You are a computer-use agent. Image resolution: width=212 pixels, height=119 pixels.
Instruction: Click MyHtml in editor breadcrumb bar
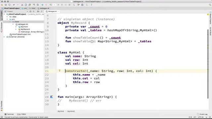point(61,111)
